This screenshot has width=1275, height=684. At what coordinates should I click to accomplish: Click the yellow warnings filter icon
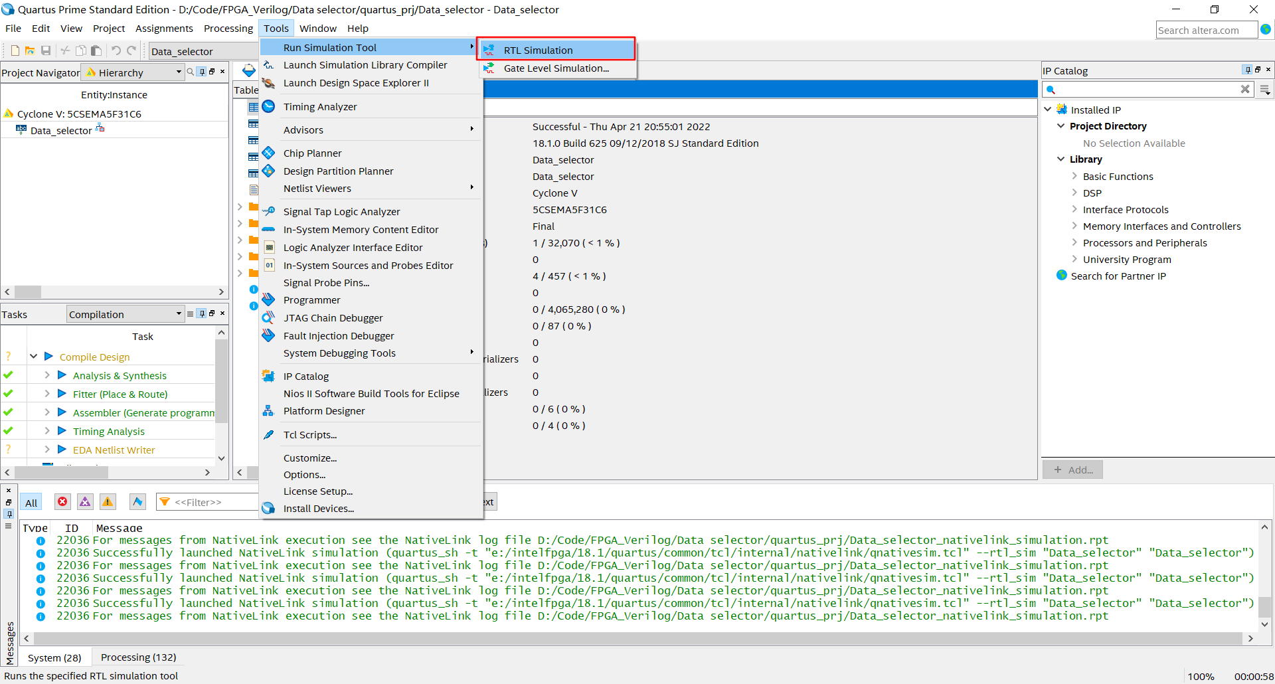click(108, 501)
